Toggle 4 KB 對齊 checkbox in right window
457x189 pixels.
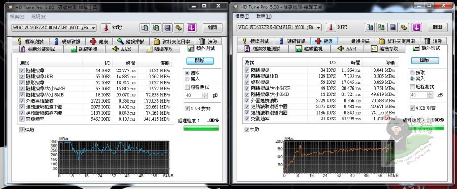tap(412, 108)
